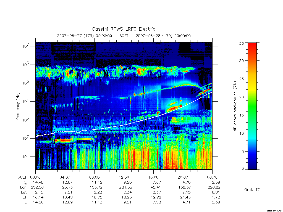283x212 pixels.
Task: Click the "20:00" time tick label
Action: 183,177
